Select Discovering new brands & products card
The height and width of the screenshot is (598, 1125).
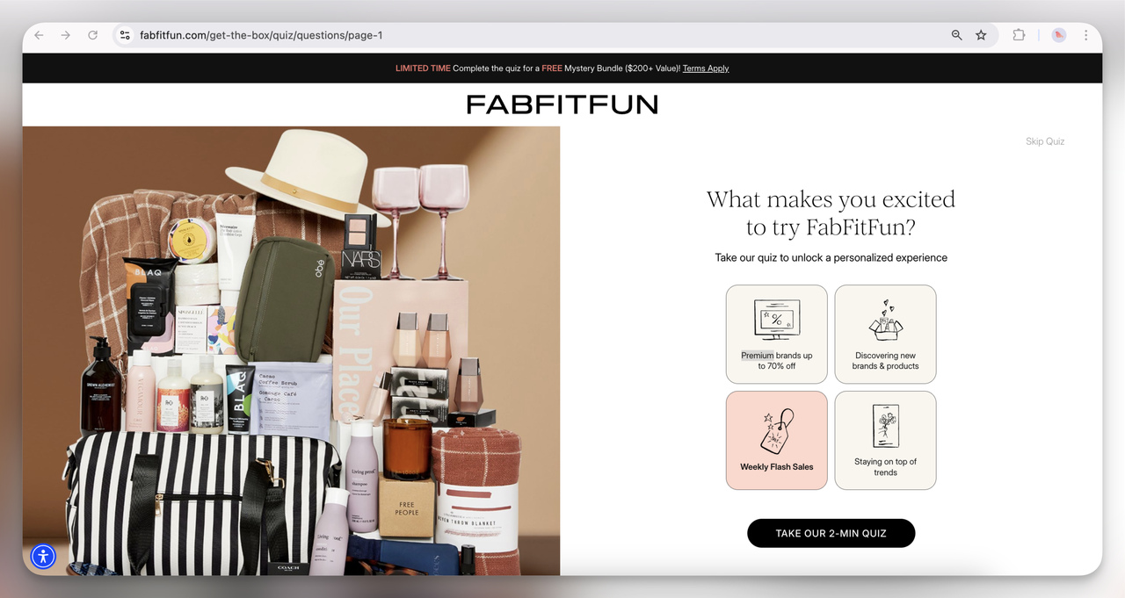pos(885,334)
